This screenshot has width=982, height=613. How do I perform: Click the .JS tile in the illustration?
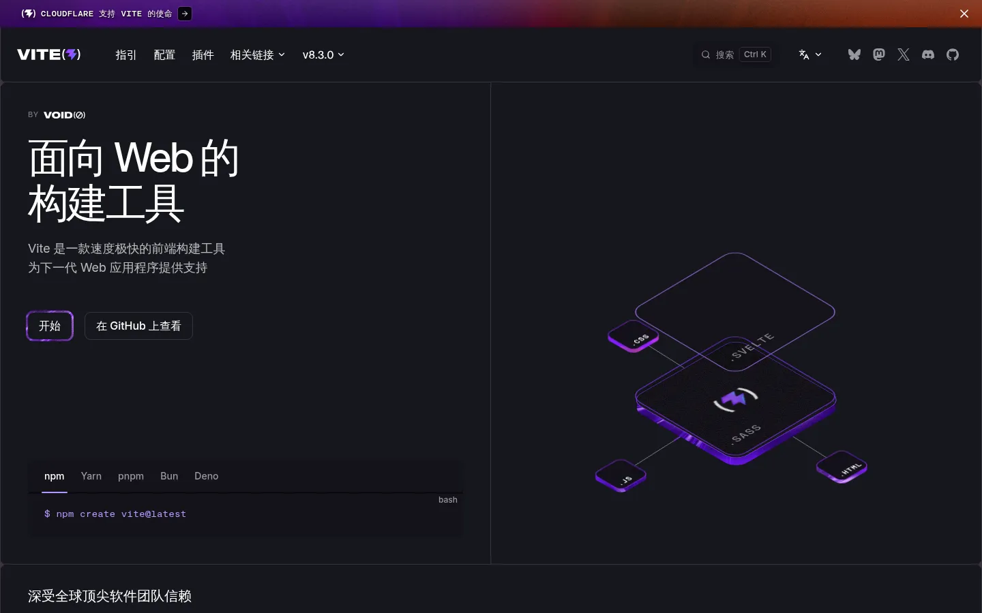click(x=621, y=475)
